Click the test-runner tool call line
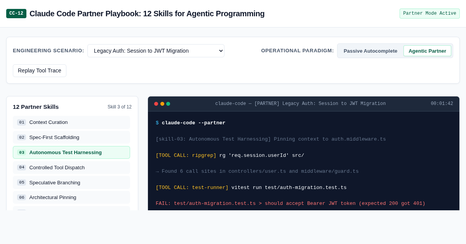466x244 pixels. click(x=251, y=188)
